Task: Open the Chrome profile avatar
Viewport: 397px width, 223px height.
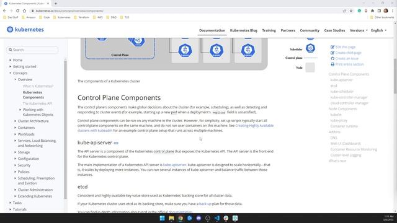Action: pyautogui.click(x=386, y=11)
